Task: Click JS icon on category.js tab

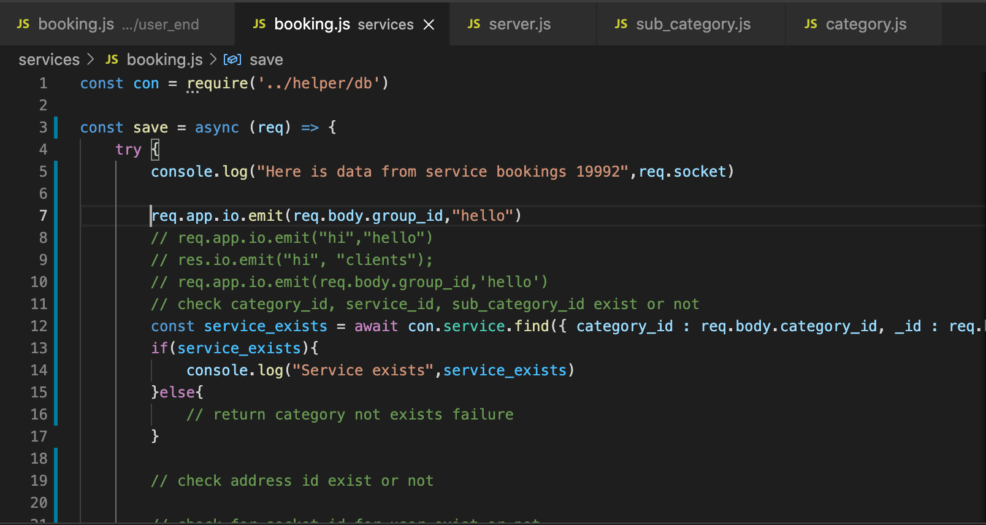Action: click(x=811, y=24)
